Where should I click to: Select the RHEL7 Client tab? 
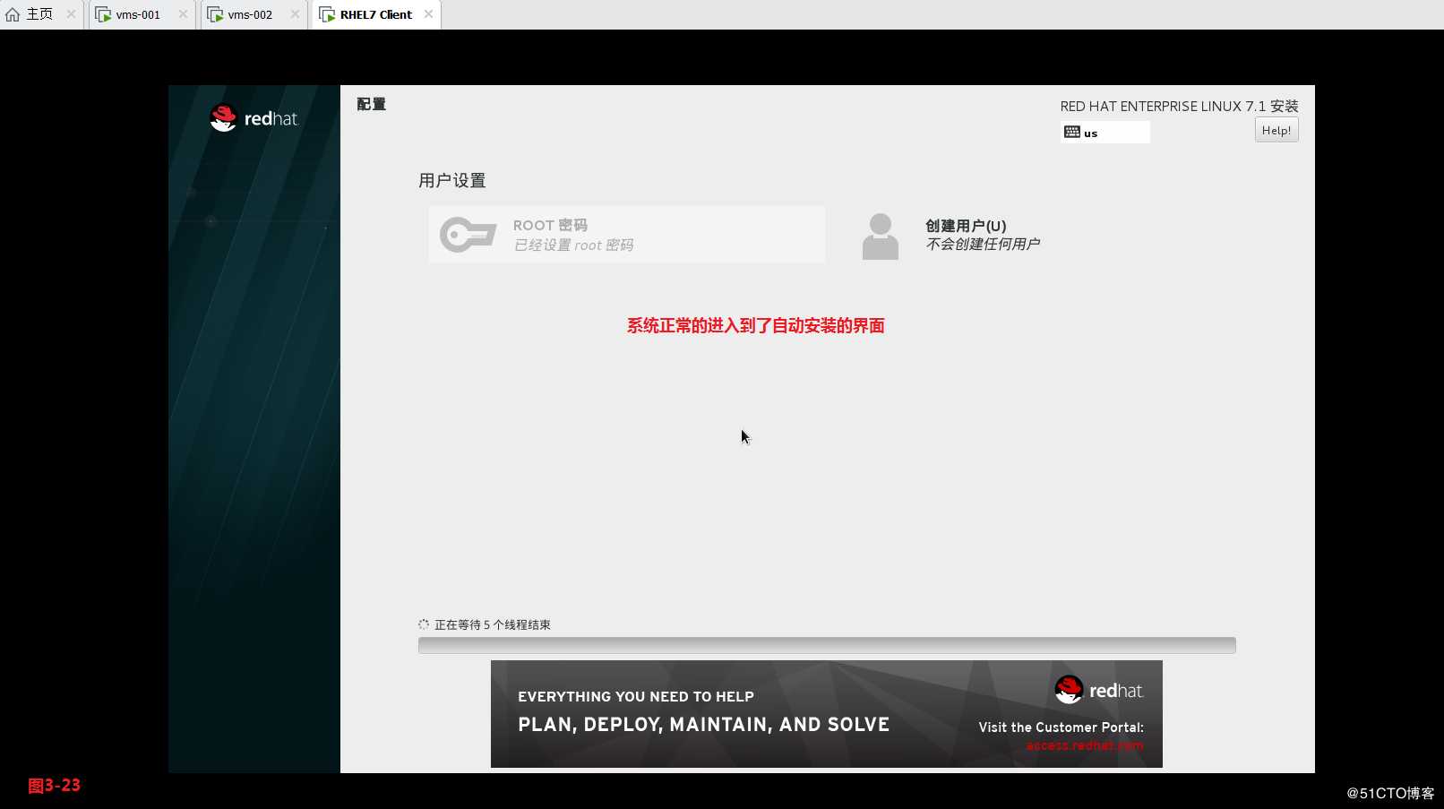pos(375,14)
